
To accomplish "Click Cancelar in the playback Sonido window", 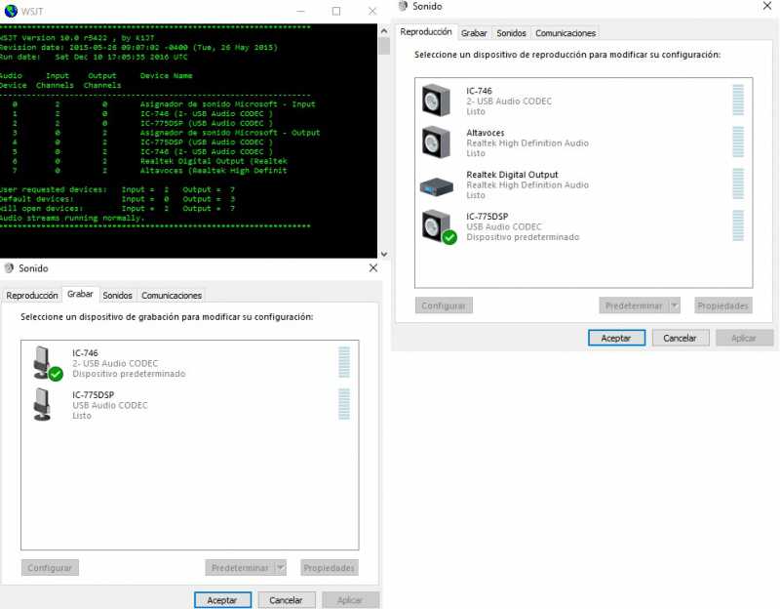I will pos(680,338).
